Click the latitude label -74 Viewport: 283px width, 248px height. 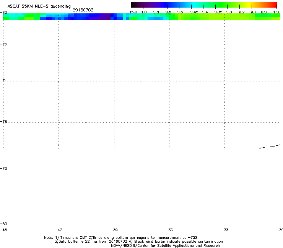(3, 81)
